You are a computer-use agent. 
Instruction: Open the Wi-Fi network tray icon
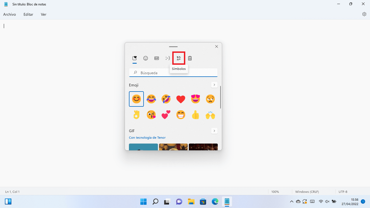point(321,201)
